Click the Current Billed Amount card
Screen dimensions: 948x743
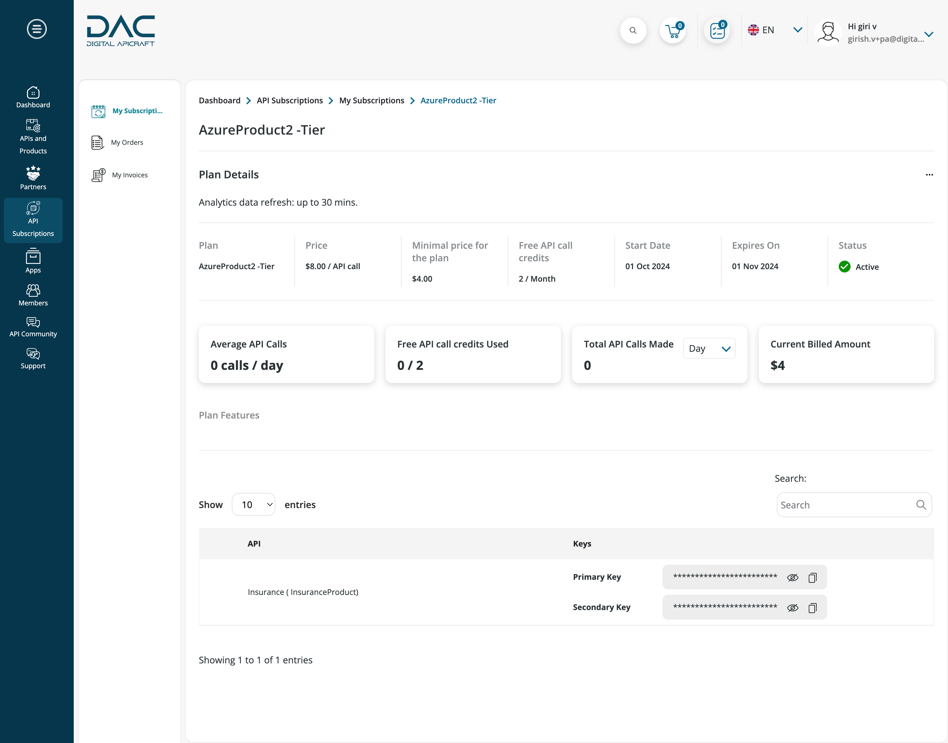click(846, 354)
